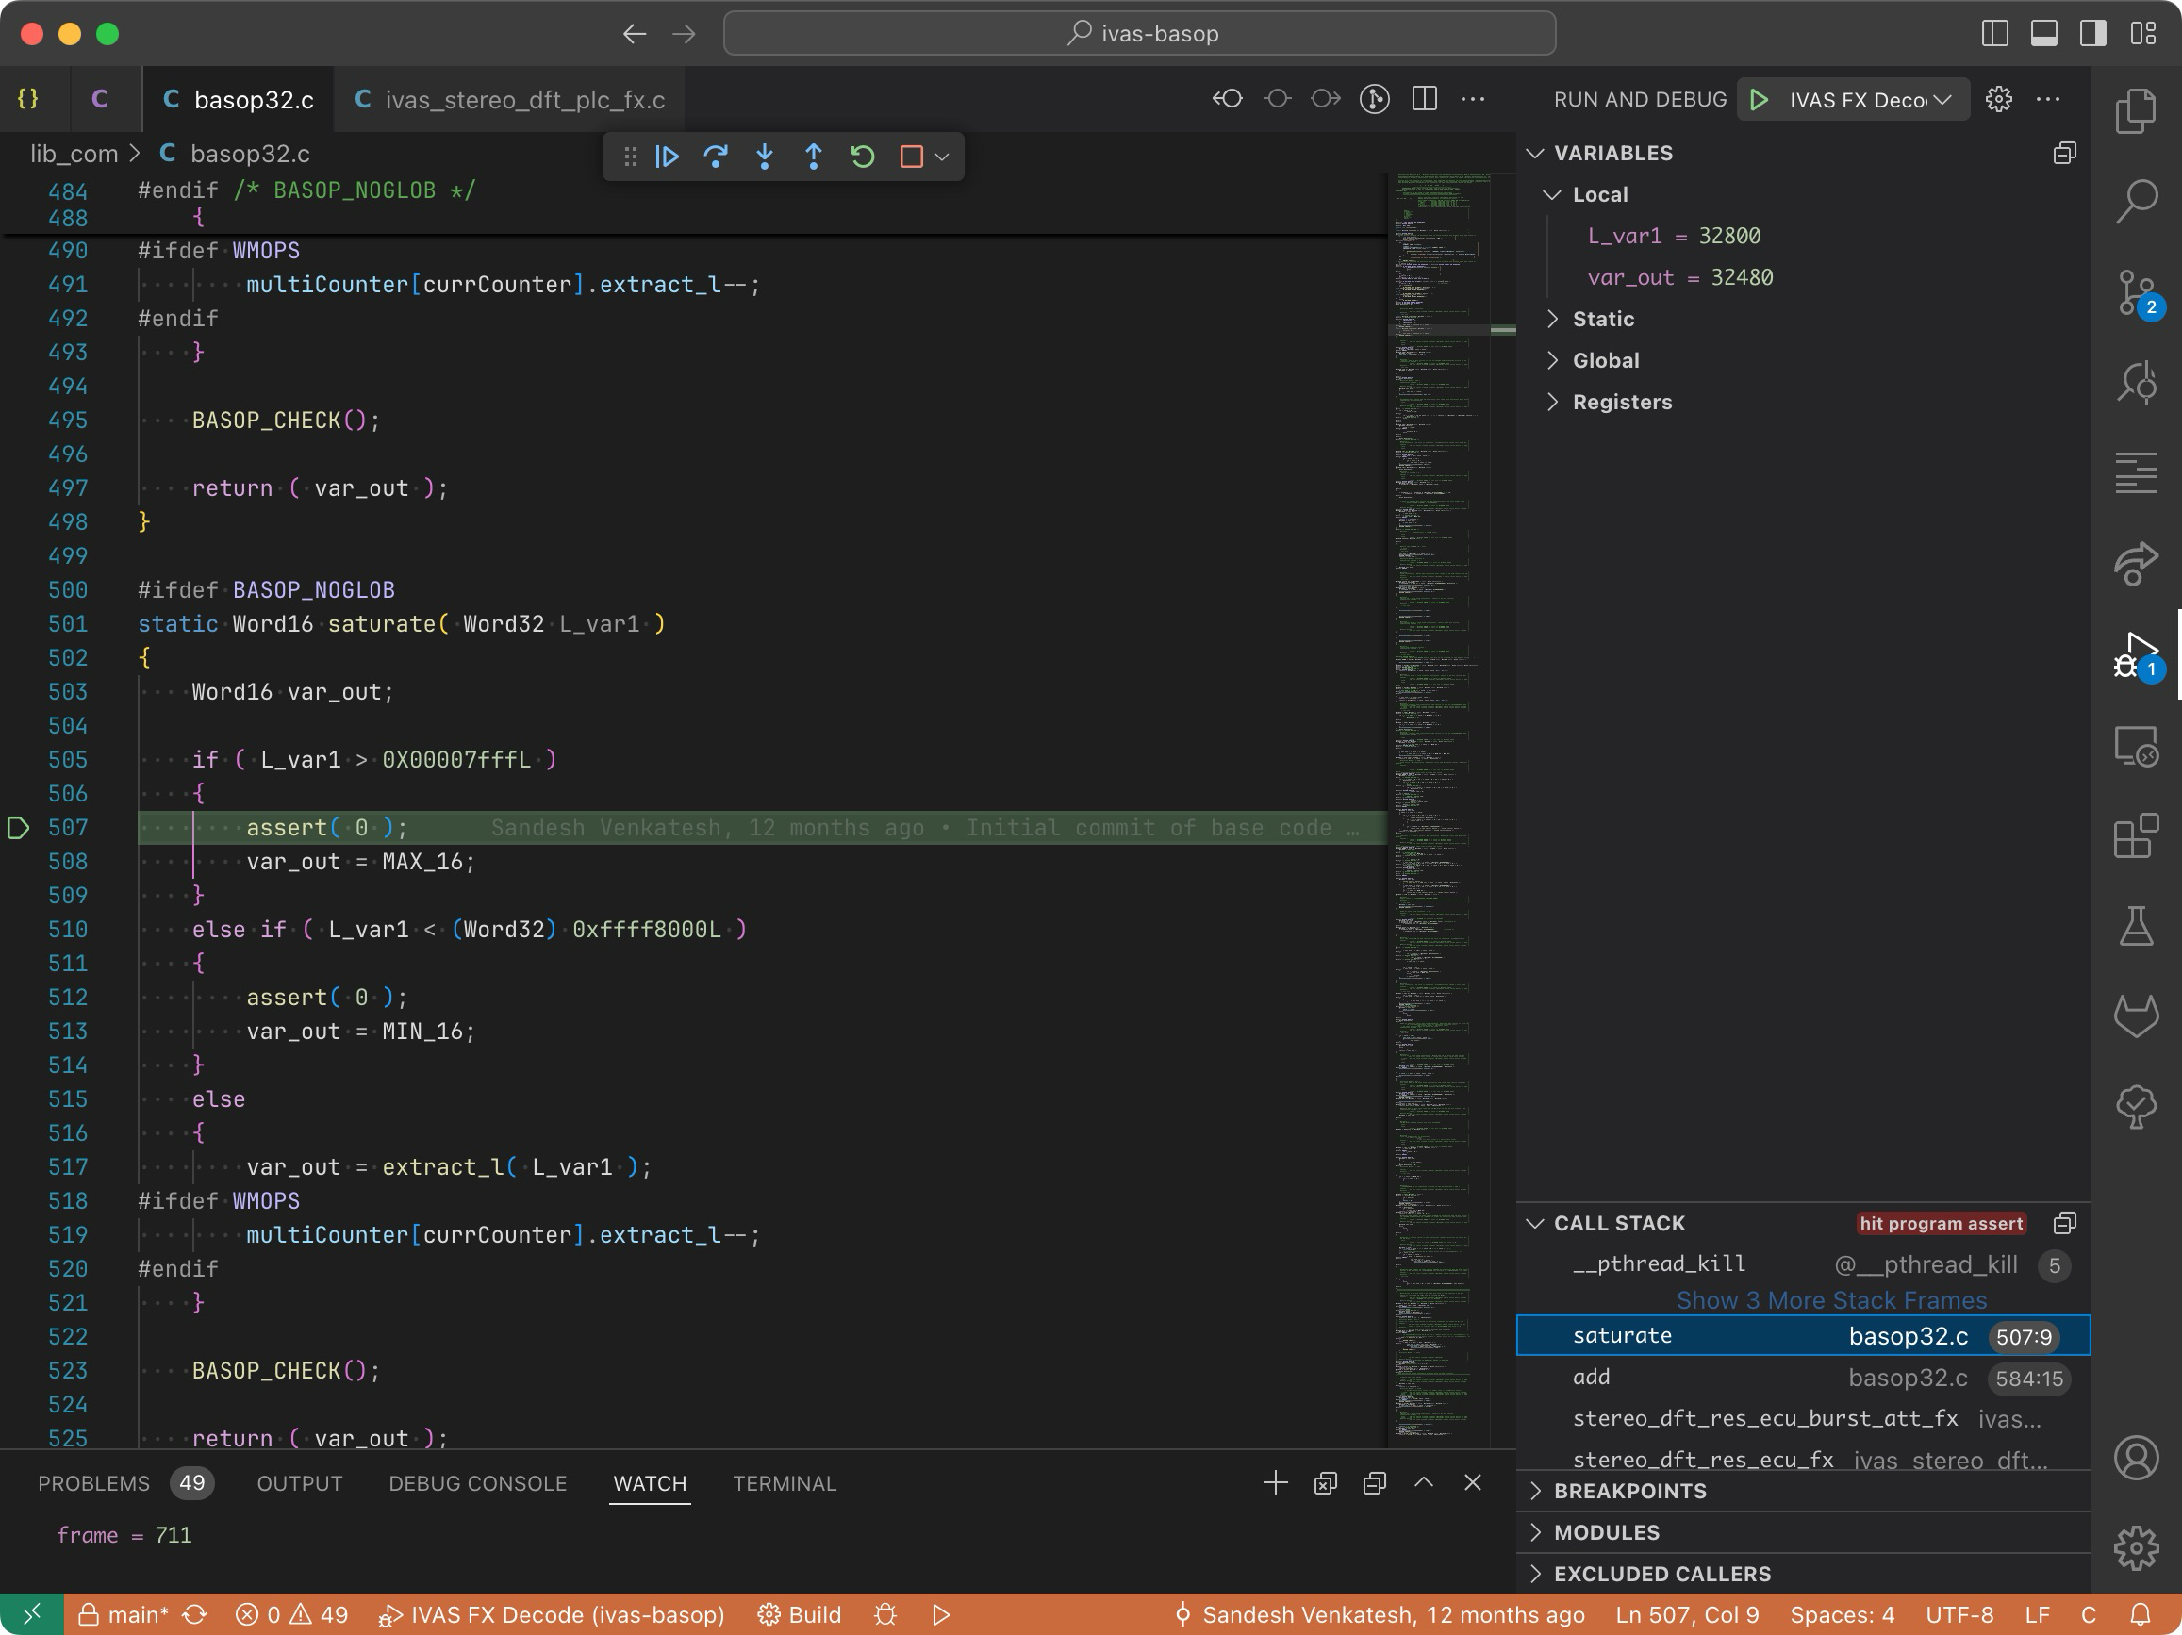Click Show 3 More Stack Frames link
The height and width of the screenshot is (1635, 2182).
tap(1831, 1299)
